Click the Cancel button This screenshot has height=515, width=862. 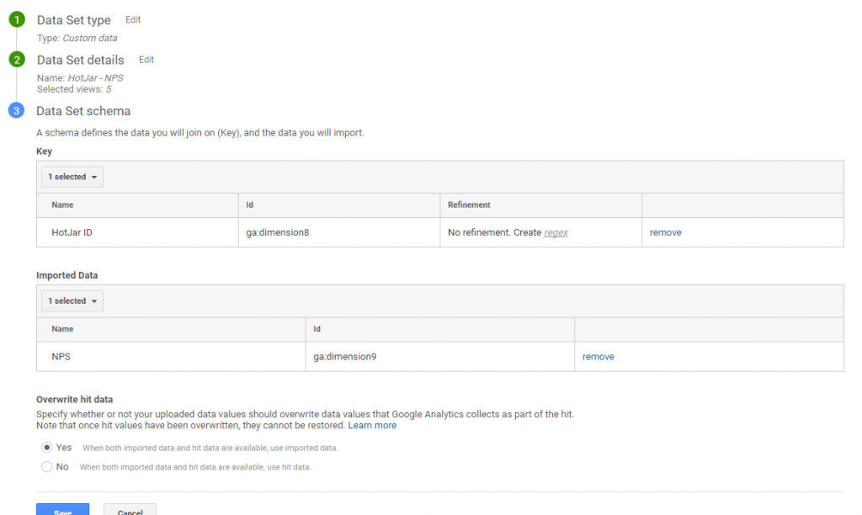coord(130,509)
